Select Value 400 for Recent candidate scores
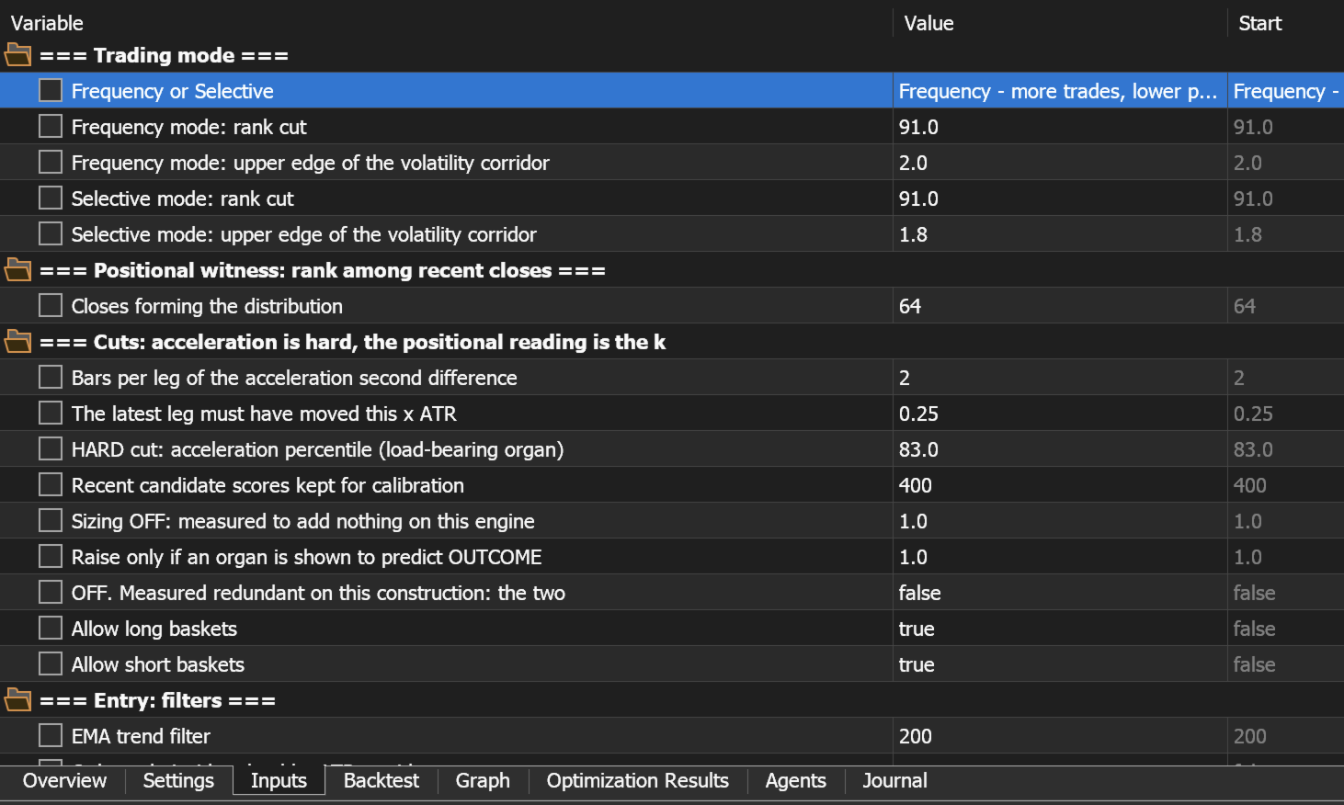Image resolution: width=1344 pixels, height=805 pixels. point(1060,485)
